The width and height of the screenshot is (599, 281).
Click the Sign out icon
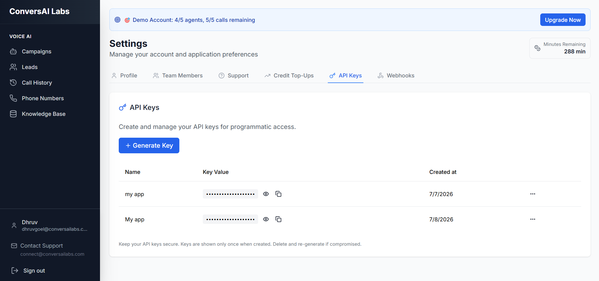[x=15, y=270]
